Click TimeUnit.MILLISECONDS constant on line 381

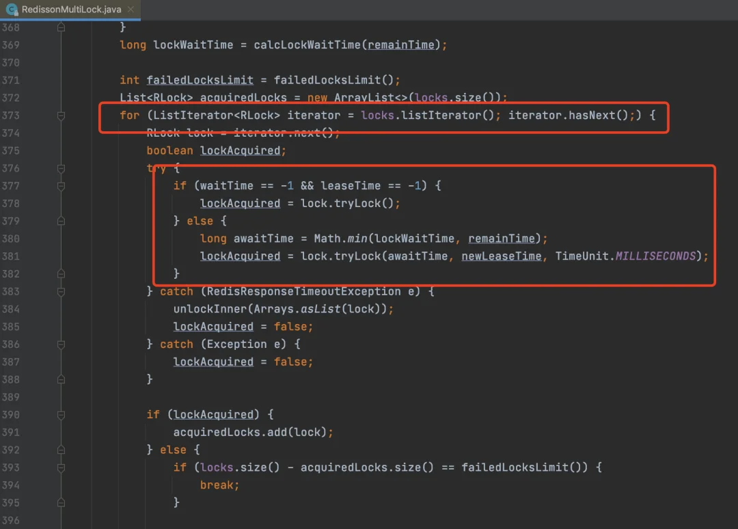(x=625, y=256)
